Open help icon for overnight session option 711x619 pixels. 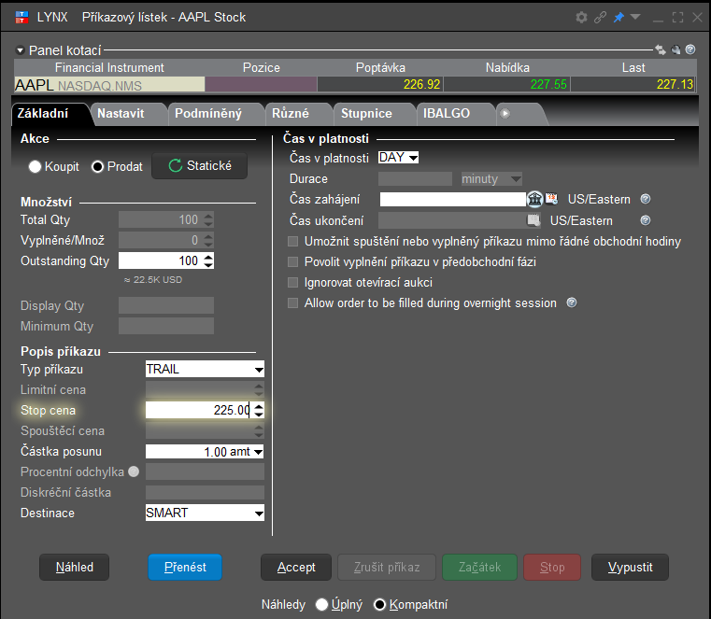[572, 302]
